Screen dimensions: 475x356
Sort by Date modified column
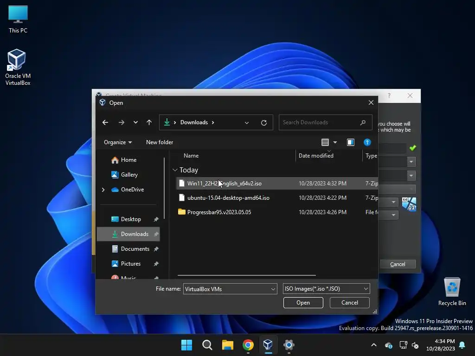click(316, 156)
